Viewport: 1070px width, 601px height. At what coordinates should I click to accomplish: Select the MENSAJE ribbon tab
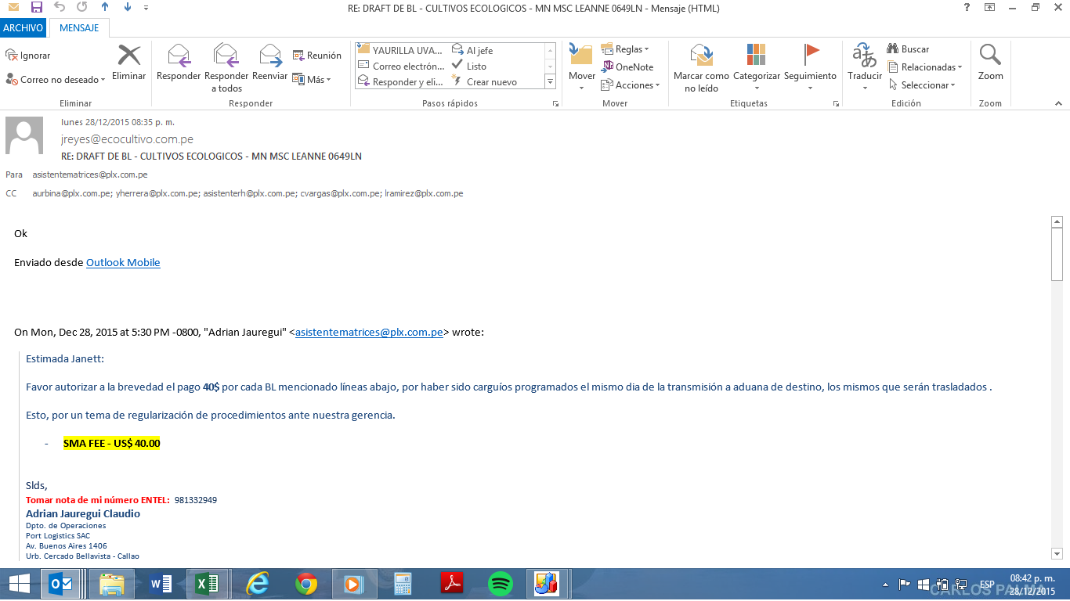point(79,28)
